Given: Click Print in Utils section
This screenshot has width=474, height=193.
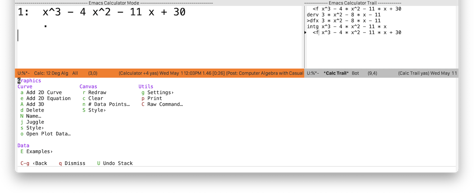Looking at the screenshot, I should (152, 98).
